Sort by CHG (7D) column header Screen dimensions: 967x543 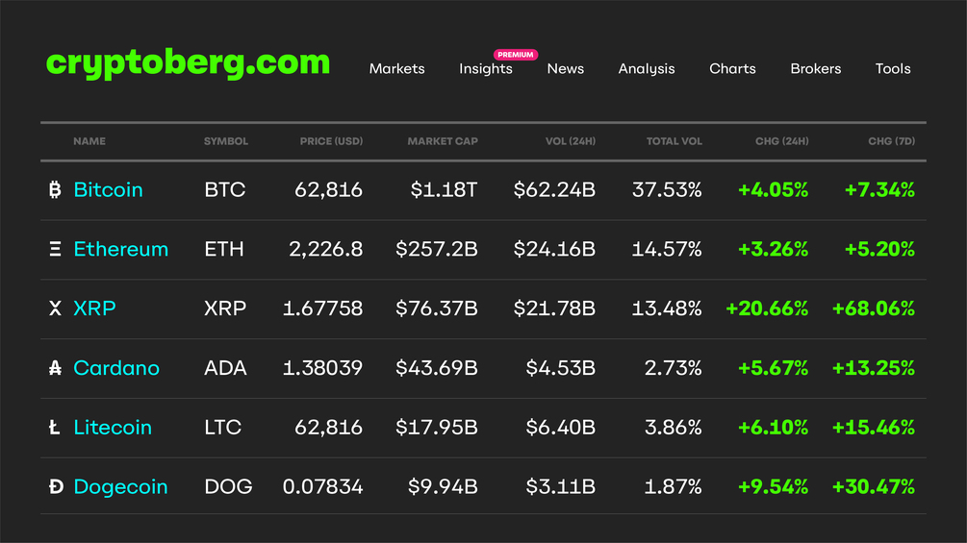coord(891,141)
